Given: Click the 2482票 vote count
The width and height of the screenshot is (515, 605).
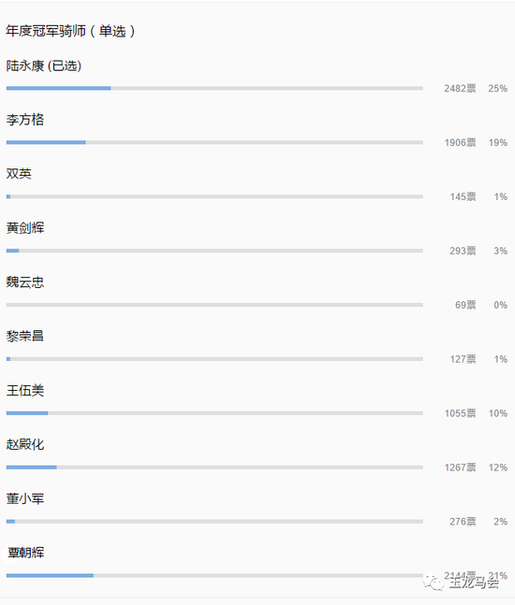Looking at the screenshot, I should tap(460, 89).
